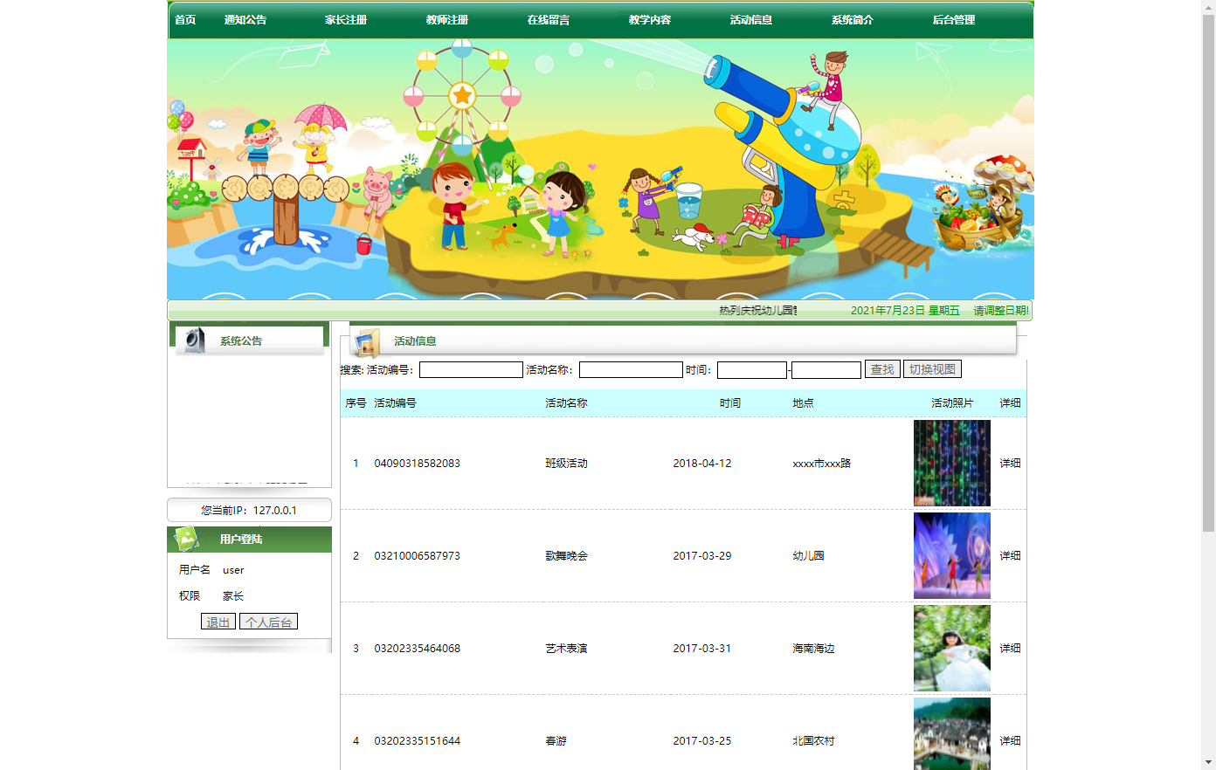Select 教师注册 in the navigation bar
The image size is (1216, 770).
(x=445, y=19)
